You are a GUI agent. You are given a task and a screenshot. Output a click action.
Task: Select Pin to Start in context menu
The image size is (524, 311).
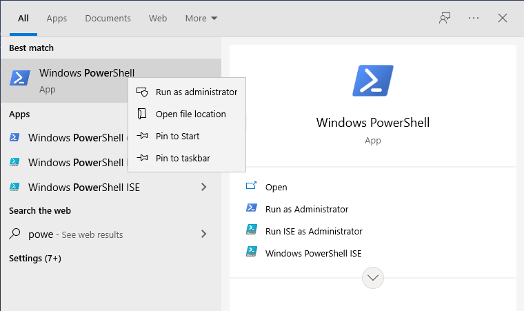[x=177, y=136]
